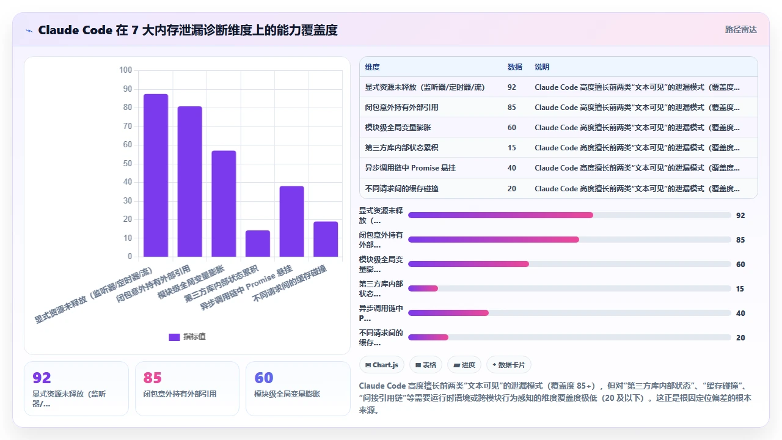
Task: Select table row 不同请求间的缓存碰撞
Action: click(x=558, y=188)
